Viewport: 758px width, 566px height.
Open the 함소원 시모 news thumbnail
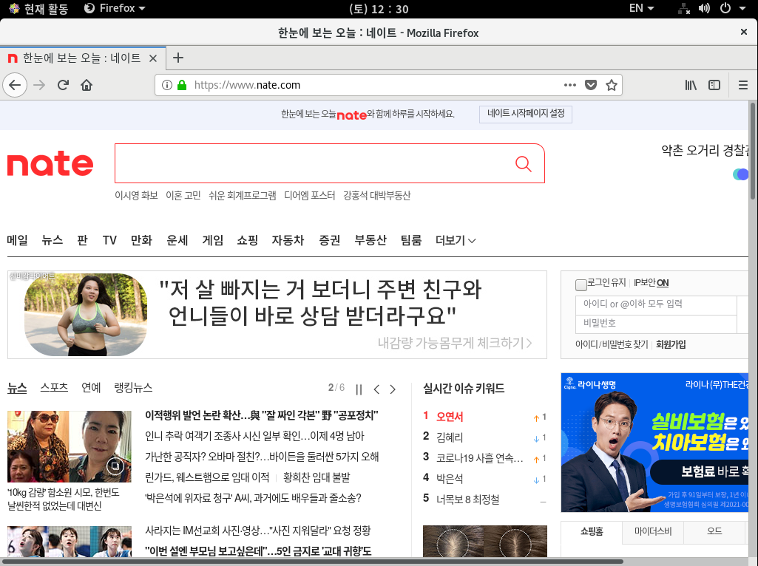[x=69, y=447]
